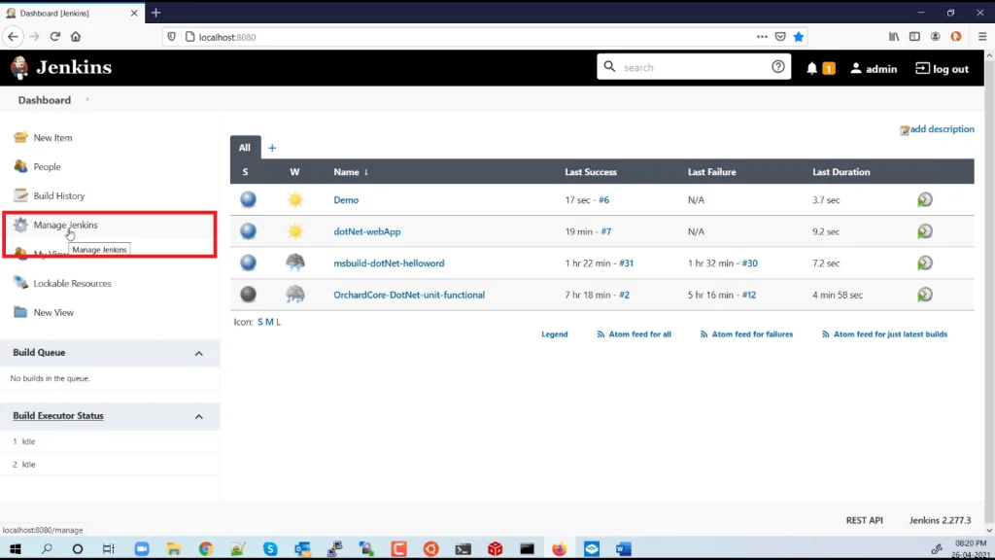
Task: Add a new view with plus tab
Action: point(272,148)
